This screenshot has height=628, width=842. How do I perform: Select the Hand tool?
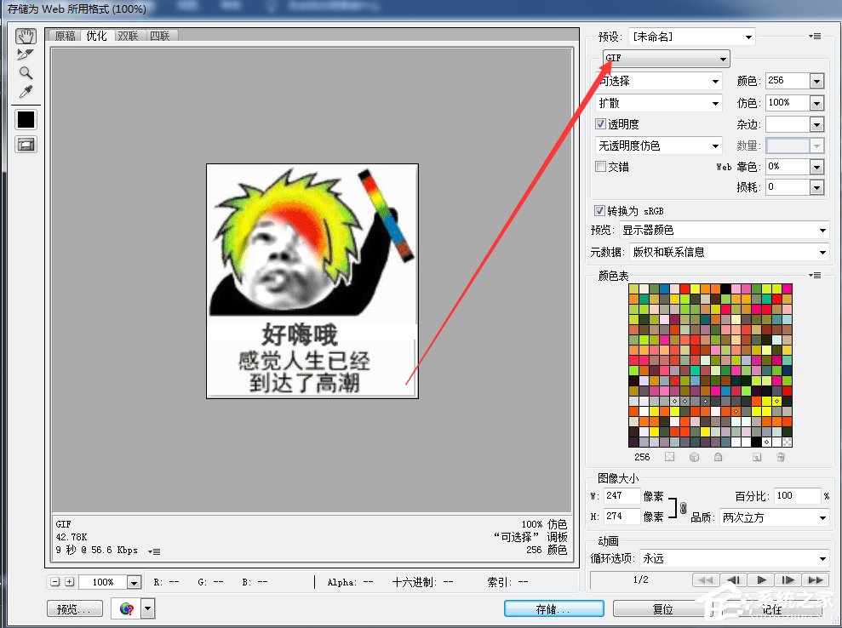pos(25,36)
